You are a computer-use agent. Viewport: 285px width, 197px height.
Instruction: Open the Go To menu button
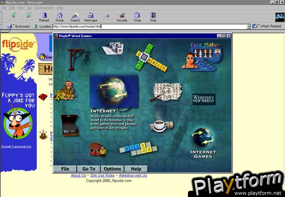89,169
